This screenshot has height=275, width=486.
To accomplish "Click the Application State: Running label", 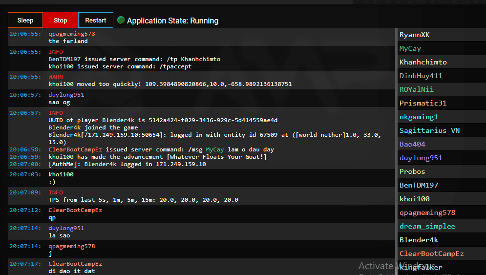I will click(x=172, y=21).
